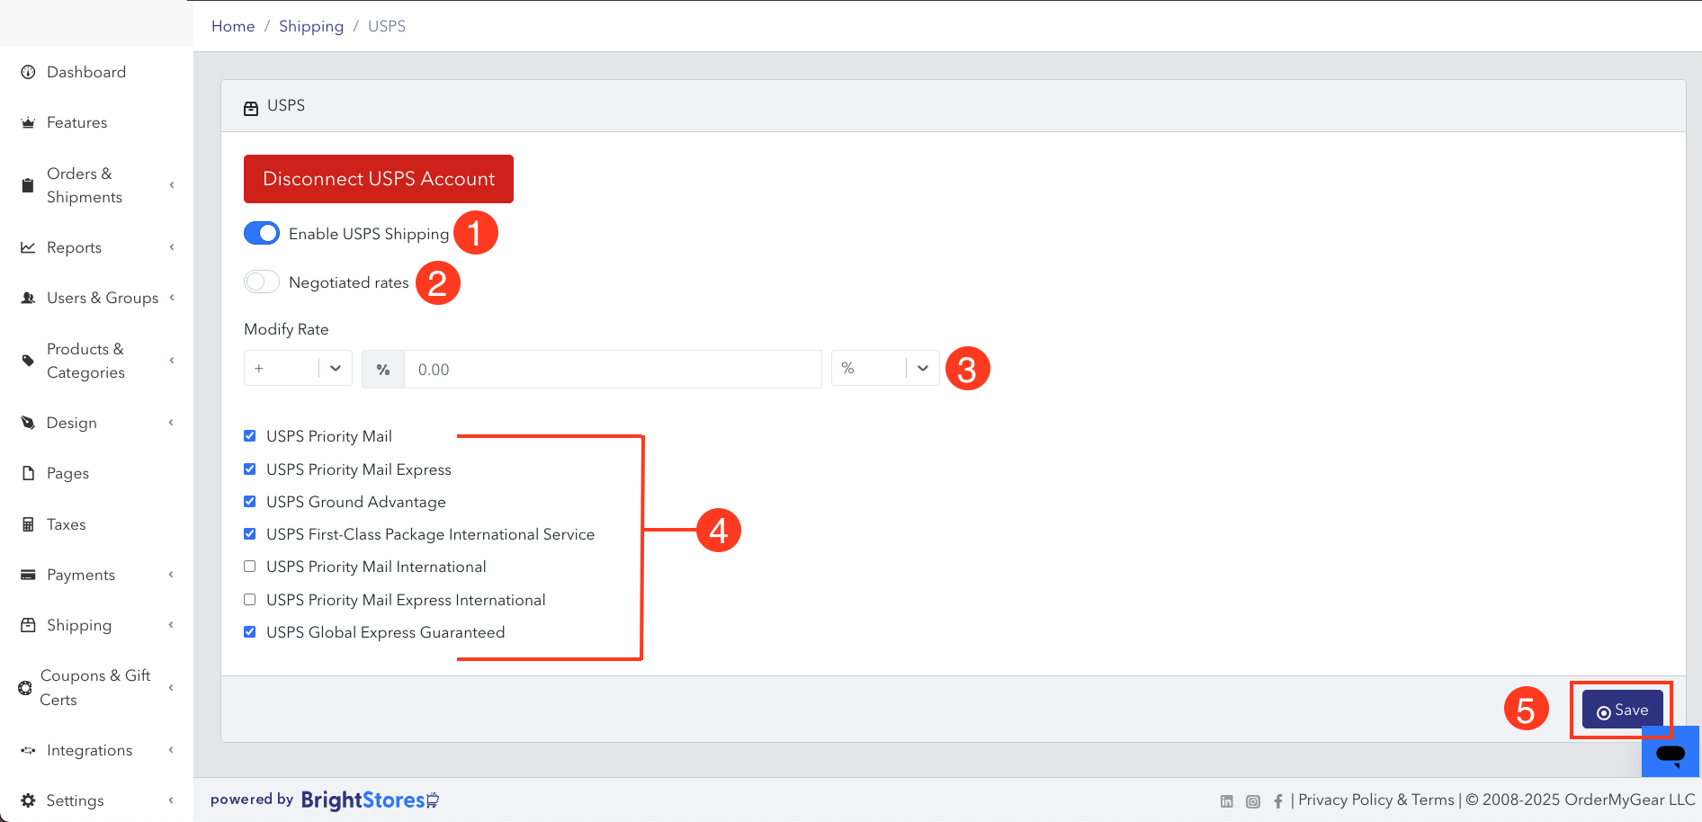Click the Integrations connector icon

click(28, 750)
